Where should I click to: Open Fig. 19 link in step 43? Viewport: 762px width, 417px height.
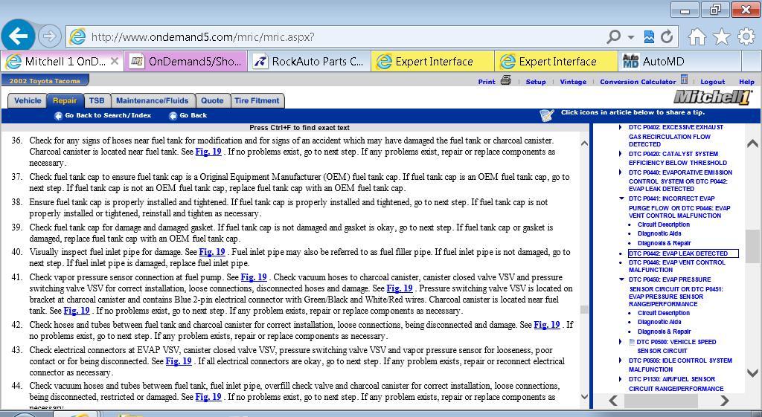click(x=179, y=361)
